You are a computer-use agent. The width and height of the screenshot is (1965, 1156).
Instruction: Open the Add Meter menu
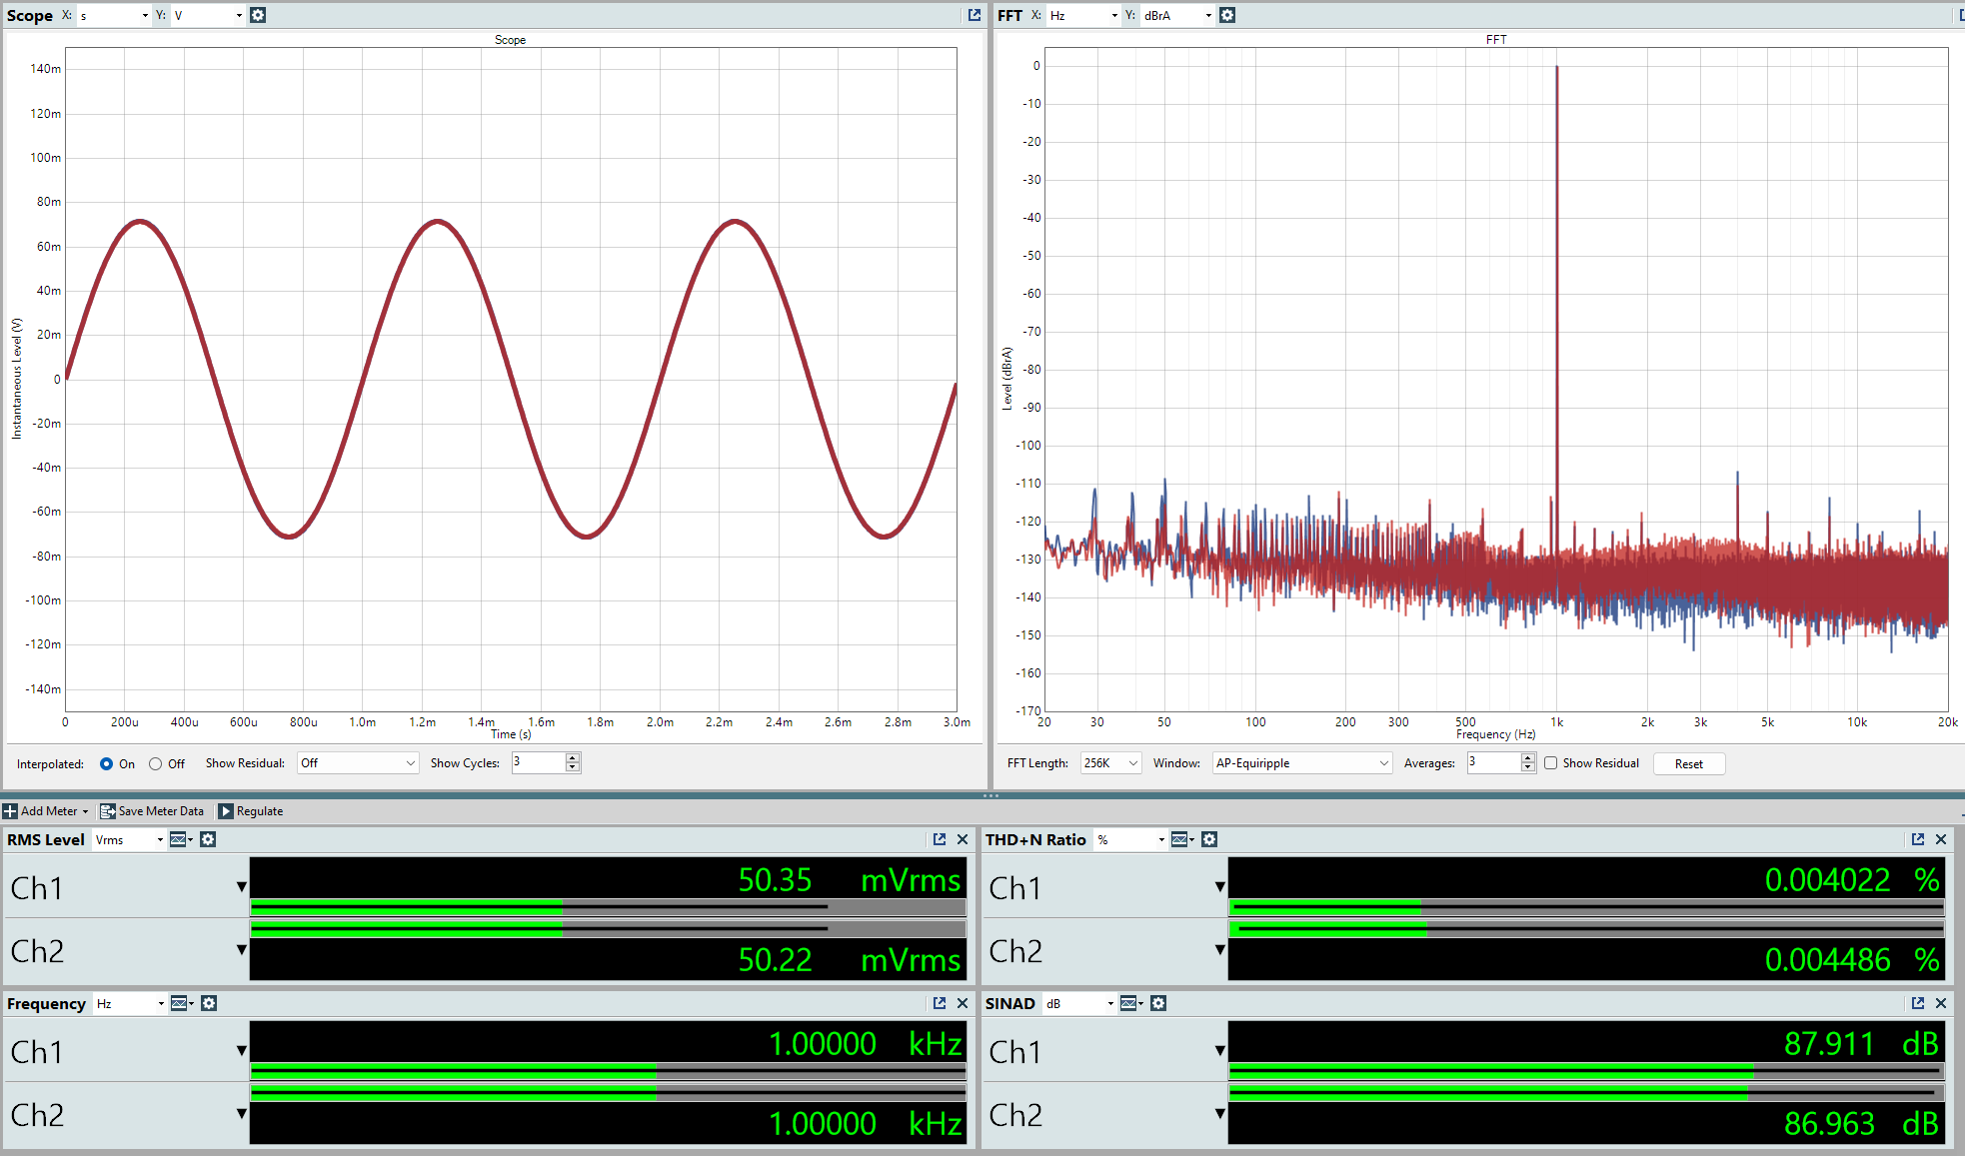46,811
